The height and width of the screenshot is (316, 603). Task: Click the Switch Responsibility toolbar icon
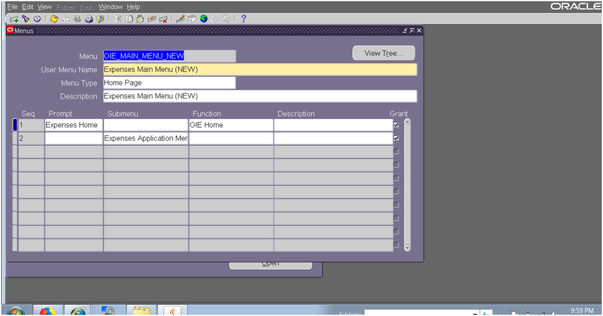click(77, 19)
